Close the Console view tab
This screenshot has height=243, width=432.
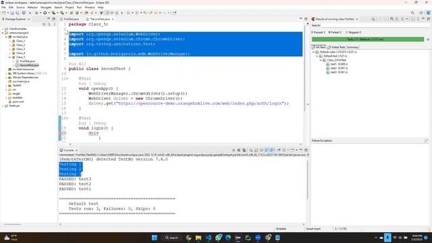click(76, 150)
